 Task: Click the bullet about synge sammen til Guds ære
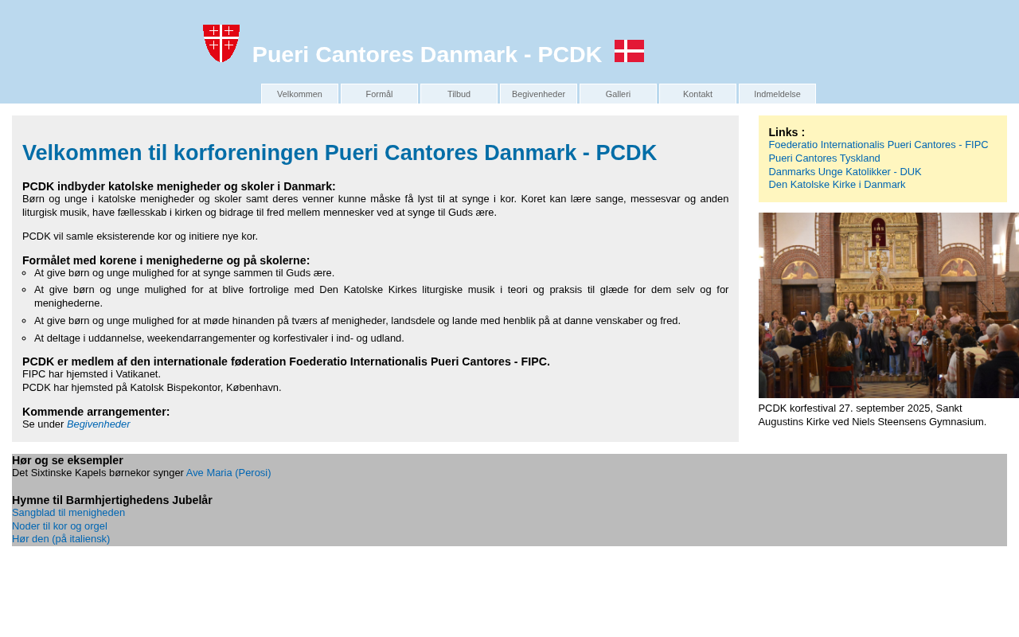[x=185, y=273]
